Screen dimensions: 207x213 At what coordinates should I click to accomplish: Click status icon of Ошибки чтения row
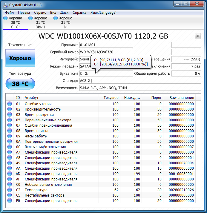pos(10,104)
